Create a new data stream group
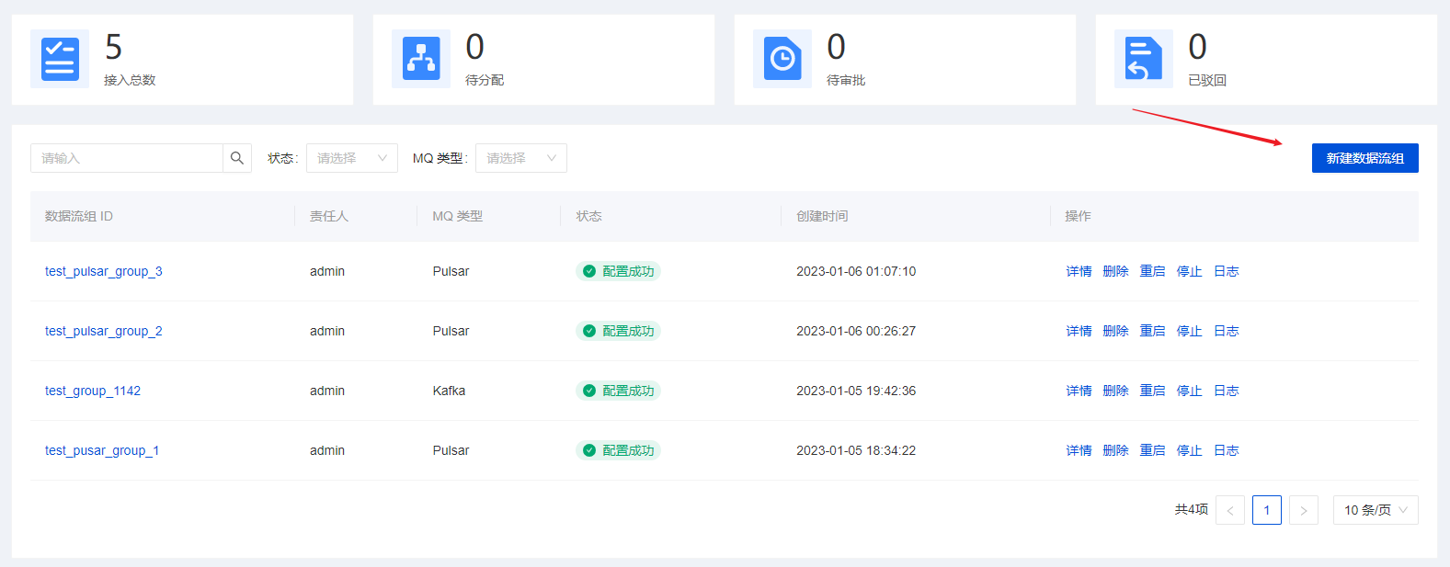 (1364, 158)
